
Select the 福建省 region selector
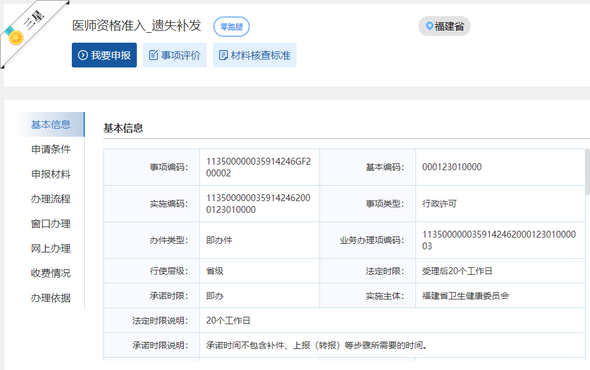445,27
